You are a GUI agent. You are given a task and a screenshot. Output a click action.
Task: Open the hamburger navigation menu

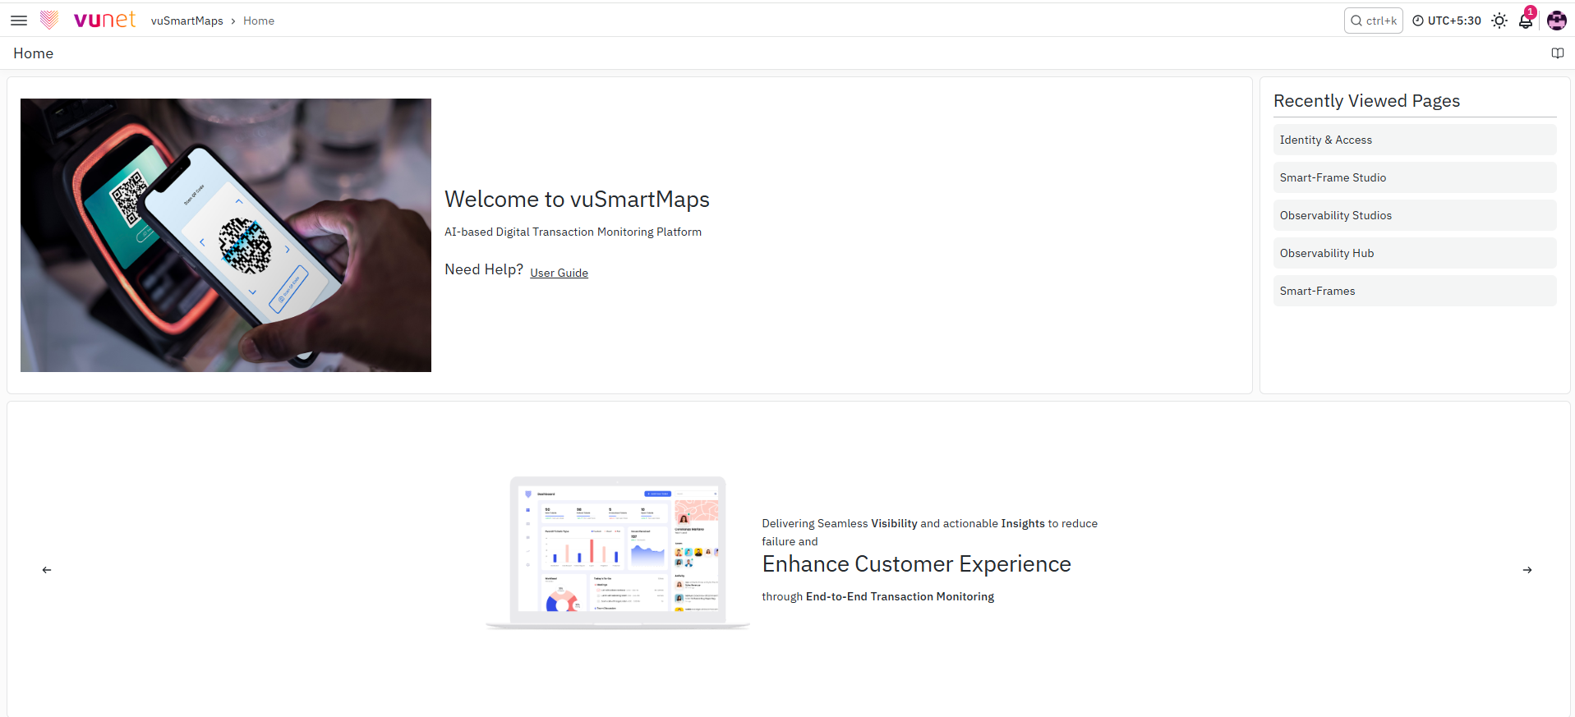(19, 21)
